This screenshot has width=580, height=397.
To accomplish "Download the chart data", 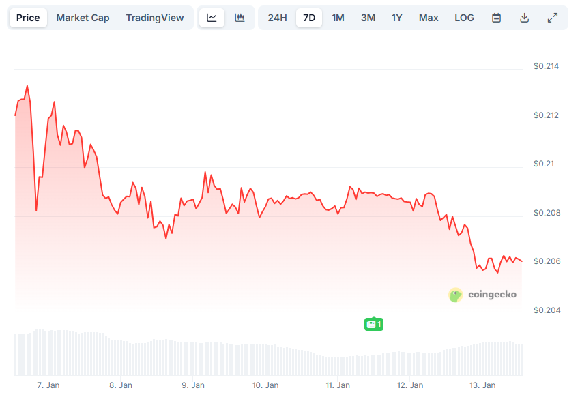I will point(524,18).
